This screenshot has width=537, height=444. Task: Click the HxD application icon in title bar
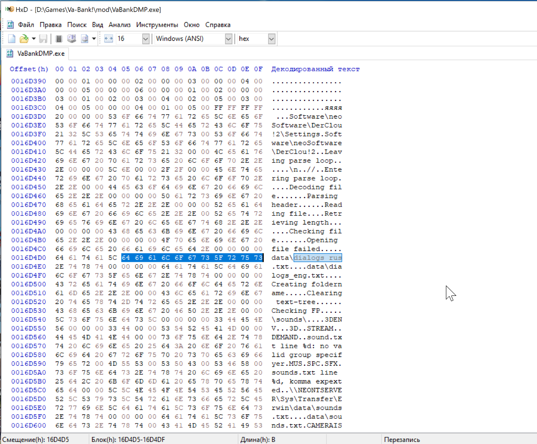[9, 9]
